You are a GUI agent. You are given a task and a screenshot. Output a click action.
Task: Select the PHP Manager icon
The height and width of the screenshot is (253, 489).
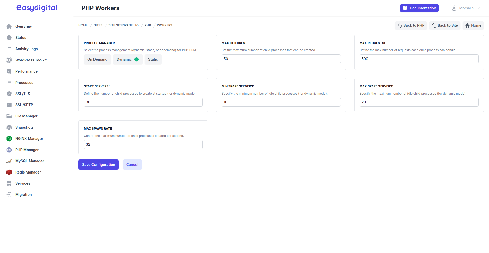[x=9, y=150]
